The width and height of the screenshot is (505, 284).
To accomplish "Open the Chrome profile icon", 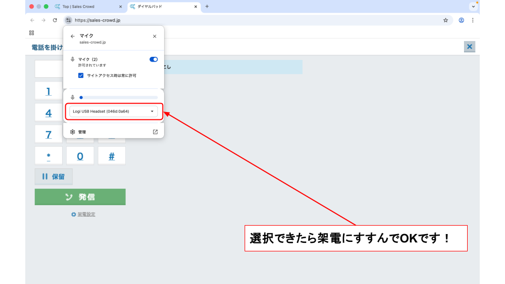I will [x=461, y=20].
